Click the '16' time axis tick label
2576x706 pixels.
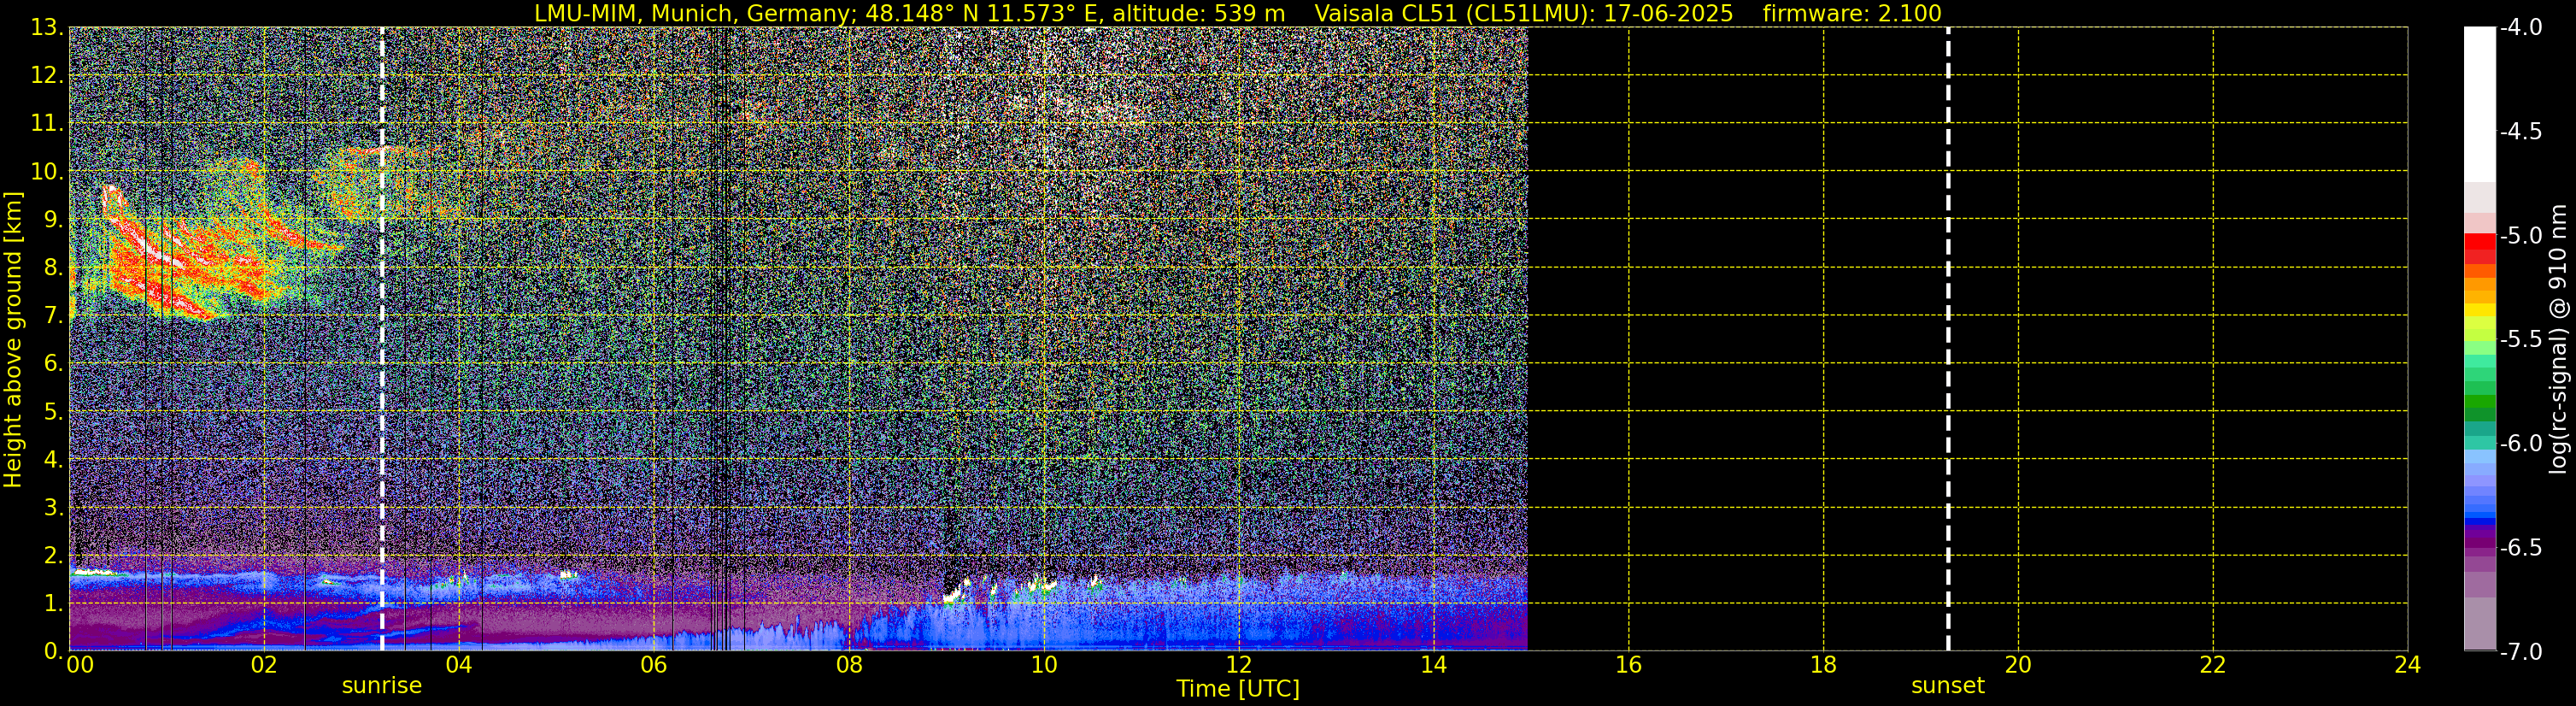(1628, 665)
